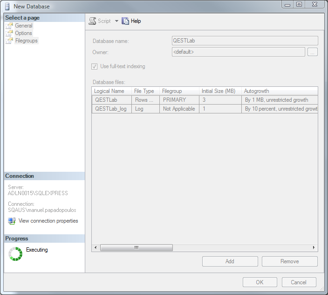Click the General page icon

point(9,26)
